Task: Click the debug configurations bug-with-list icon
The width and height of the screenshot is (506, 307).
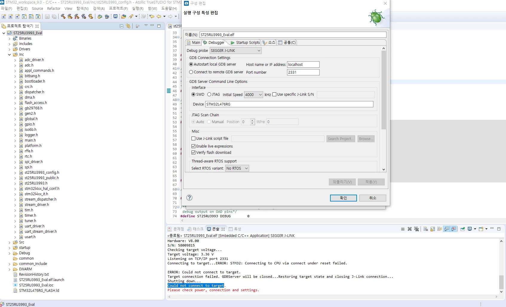Action: [x=107, y=16]
